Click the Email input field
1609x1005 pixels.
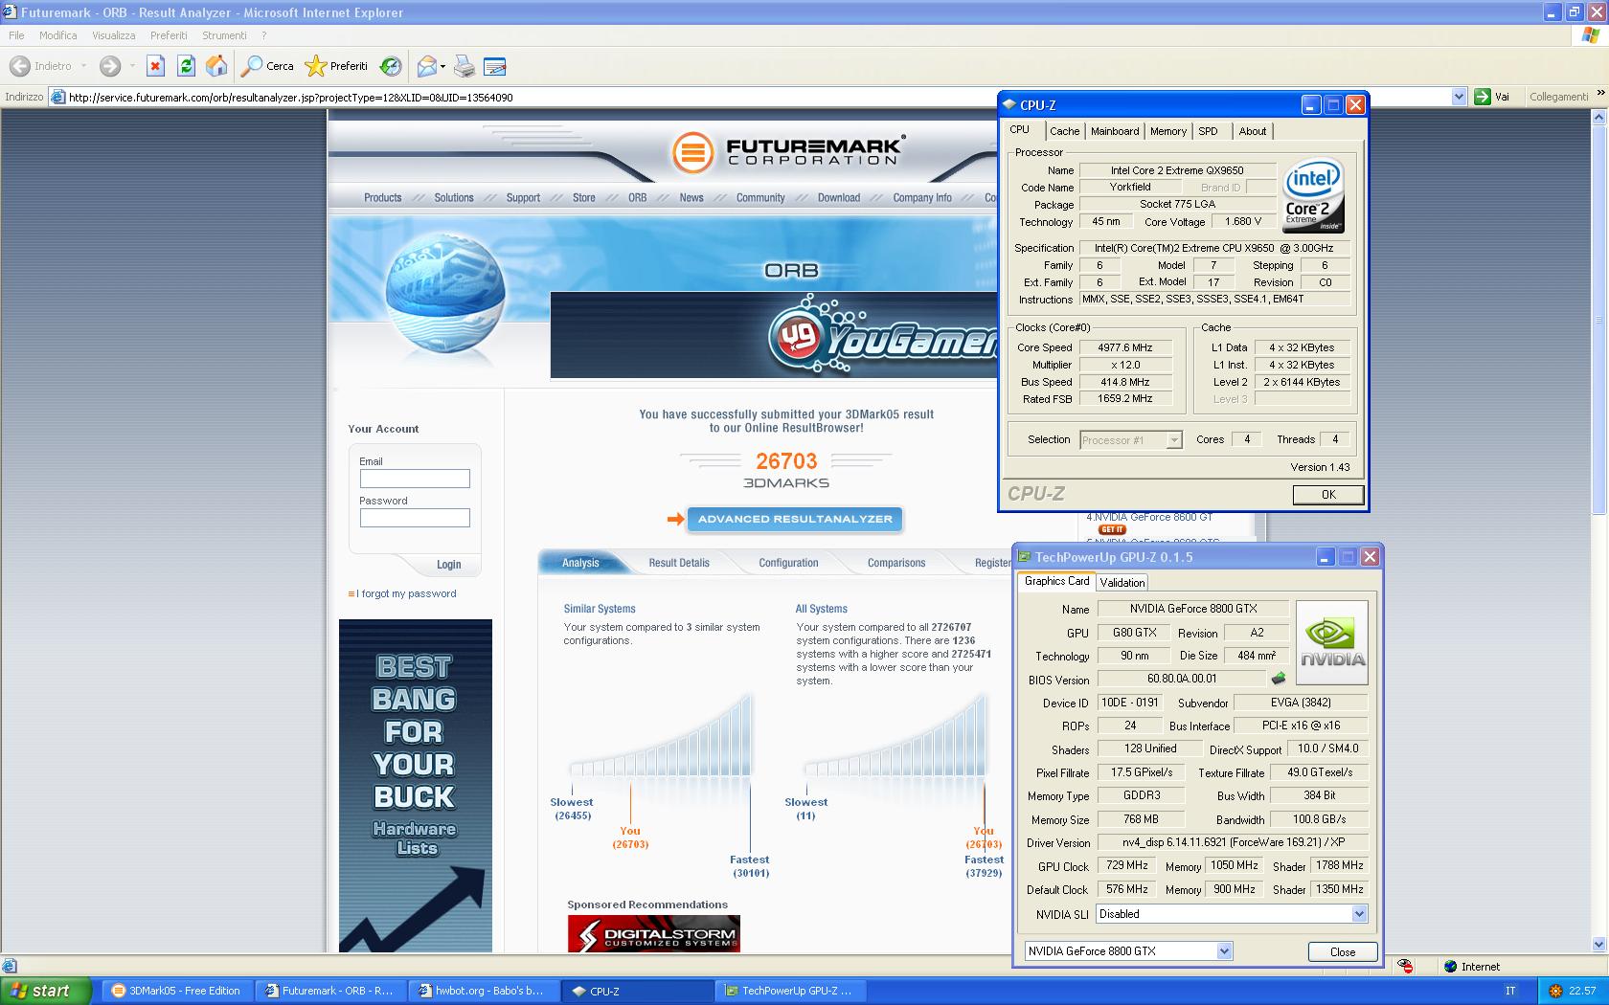415,479
